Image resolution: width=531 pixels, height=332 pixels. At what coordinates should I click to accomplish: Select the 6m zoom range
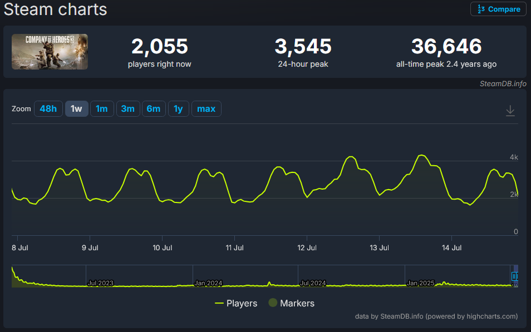154,108
